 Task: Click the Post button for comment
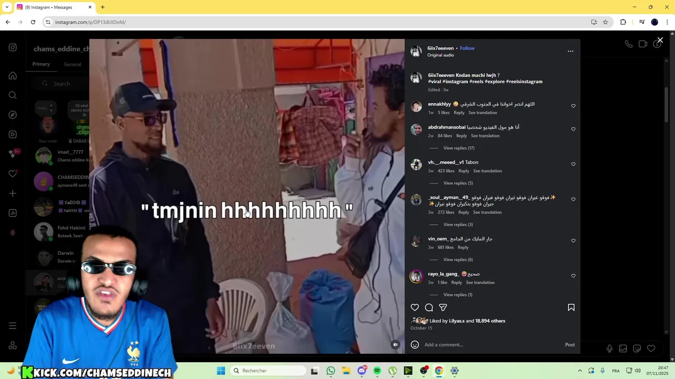tap(570, 345)
